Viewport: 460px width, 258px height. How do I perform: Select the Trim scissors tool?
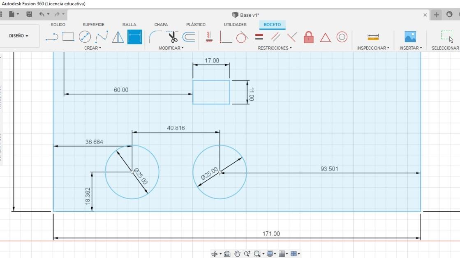[x=173, y=37]
